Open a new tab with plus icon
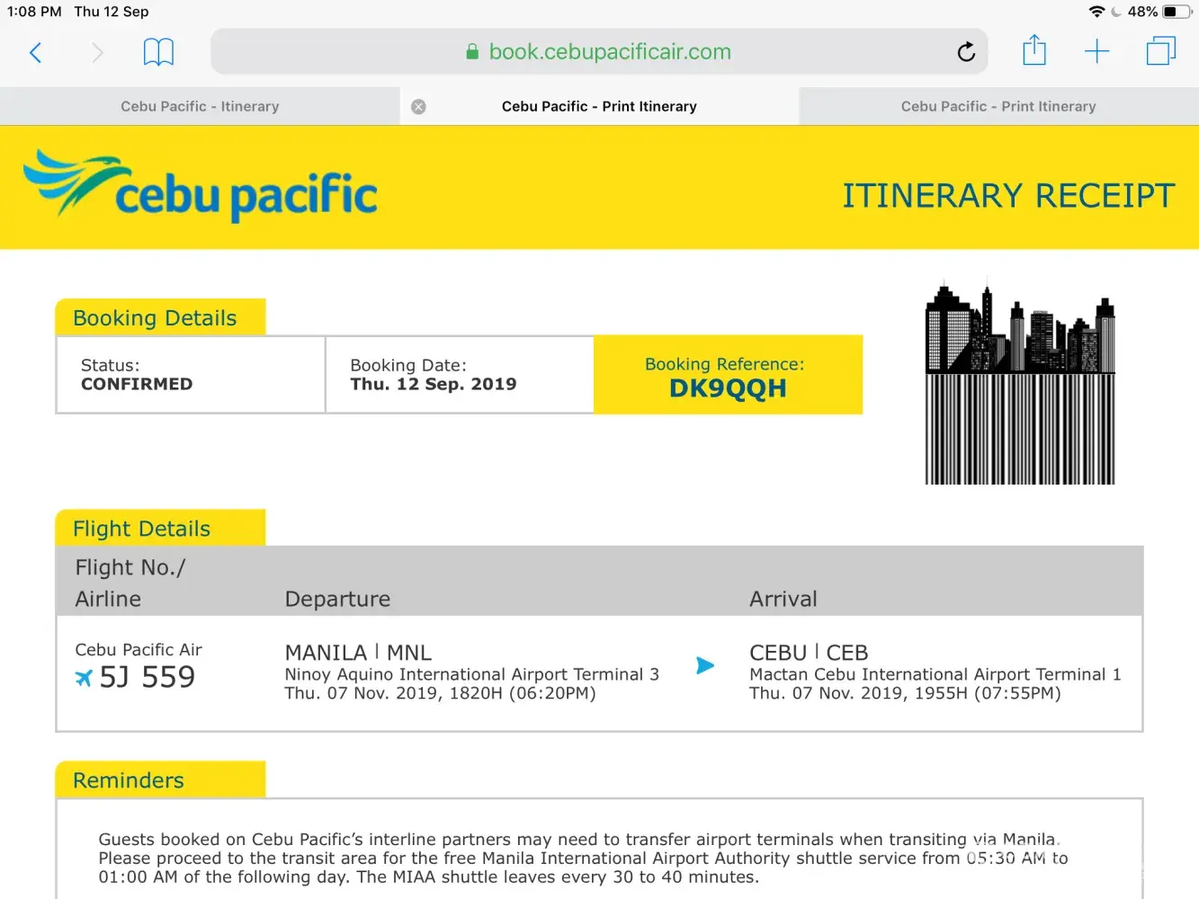 1096,51
